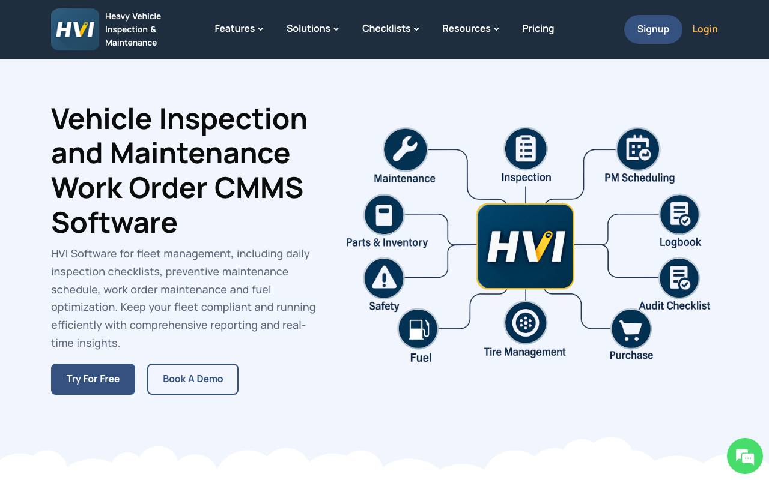Click the central HVI logo tile
Screen dimensions: 769x480
point(526,246)
